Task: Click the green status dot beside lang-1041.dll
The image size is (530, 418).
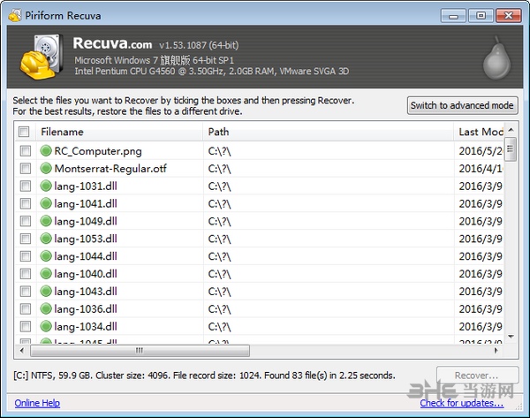Action: coord(46,203)
